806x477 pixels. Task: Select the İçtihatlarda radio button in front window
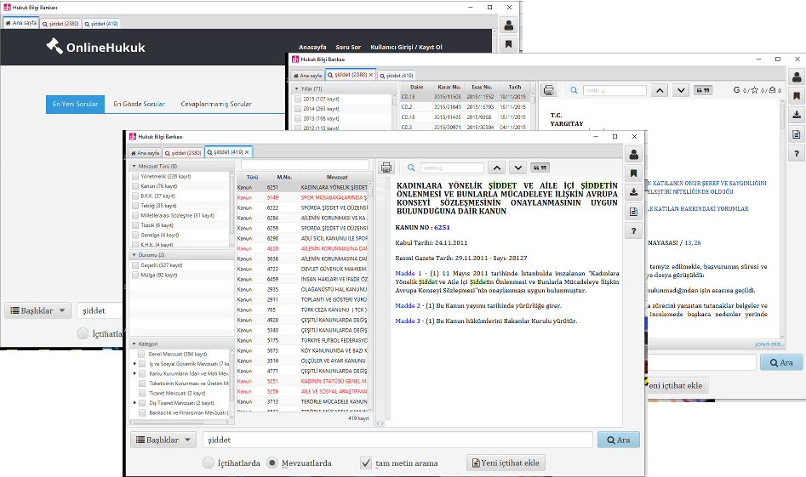pyautogui.click(x=209, y=463)
